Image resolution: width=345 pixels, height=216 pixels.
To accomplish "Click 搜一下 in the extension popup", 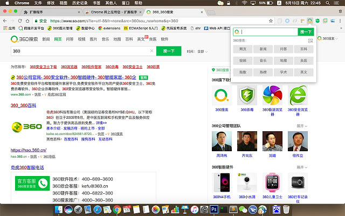I will point(306,32).
